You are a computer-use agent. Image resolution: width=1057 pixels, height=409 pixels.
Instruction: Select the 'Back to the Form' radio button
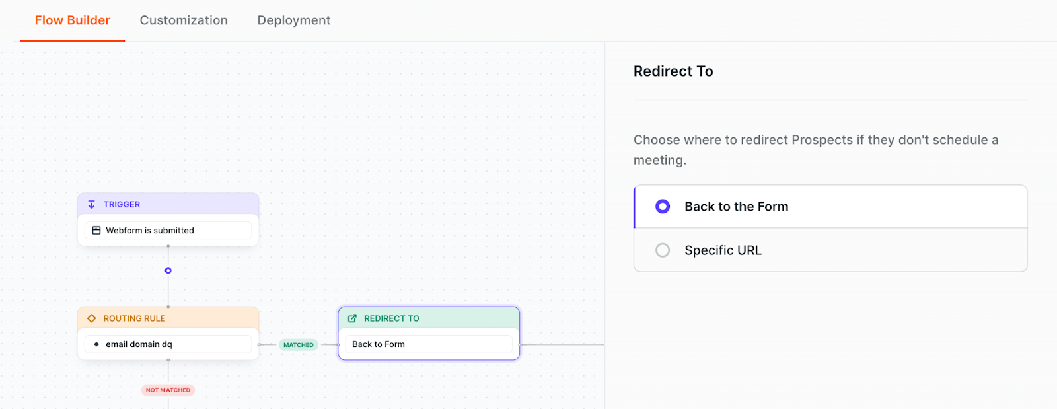pyautogui.click(x=663, y=207)
